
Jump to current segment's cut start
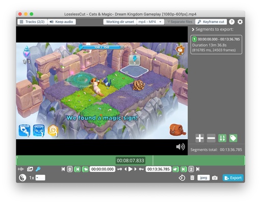(77, 169)
